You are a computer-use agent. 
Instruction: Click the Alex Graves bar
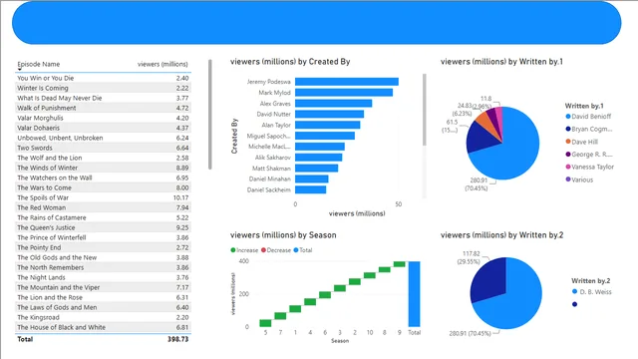pos(334,104)
